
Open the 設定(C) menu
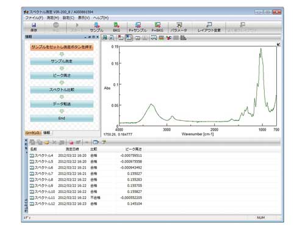68,18
